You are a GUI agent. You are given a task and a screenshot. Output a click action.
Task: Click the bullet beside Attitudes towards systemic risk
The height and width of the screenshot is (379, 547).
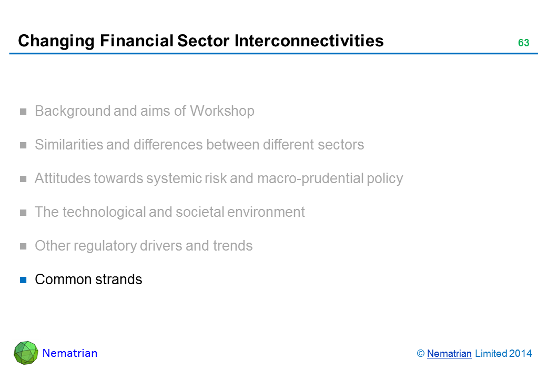coord(23,179)
